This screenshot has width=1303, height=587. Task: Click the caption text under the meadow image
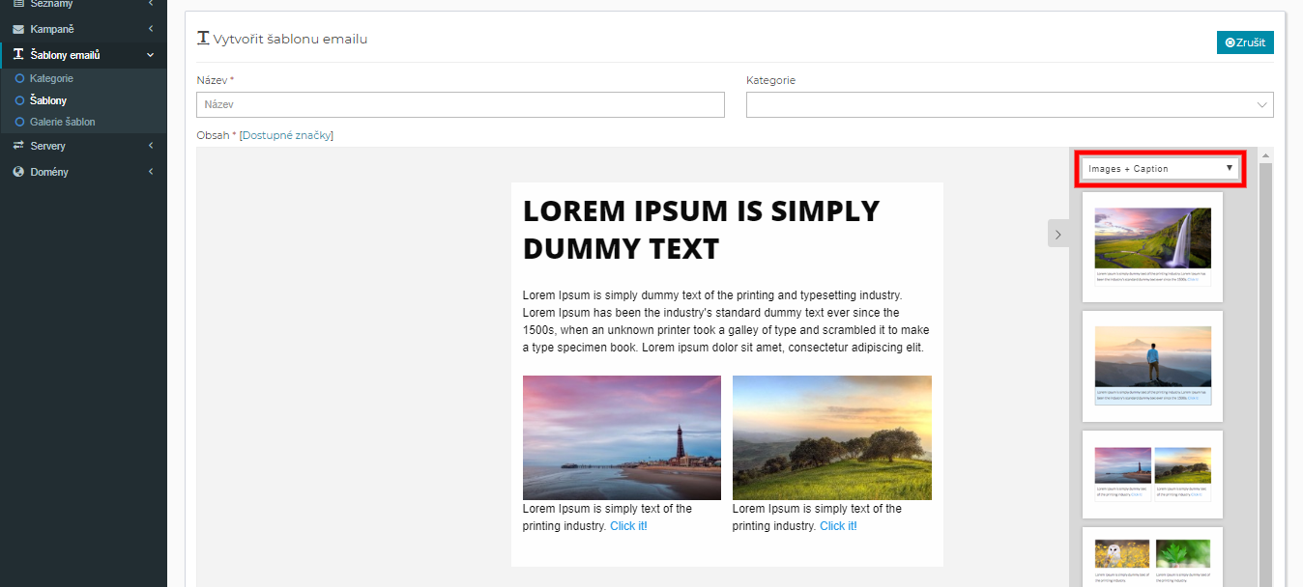(x=818, y=517)
